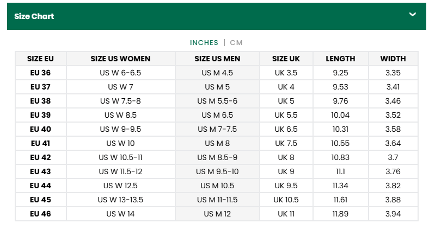Click the SIZE EU column header
Image resolution: width=429 pixels, height=236 pixels.
coord(41,59)
